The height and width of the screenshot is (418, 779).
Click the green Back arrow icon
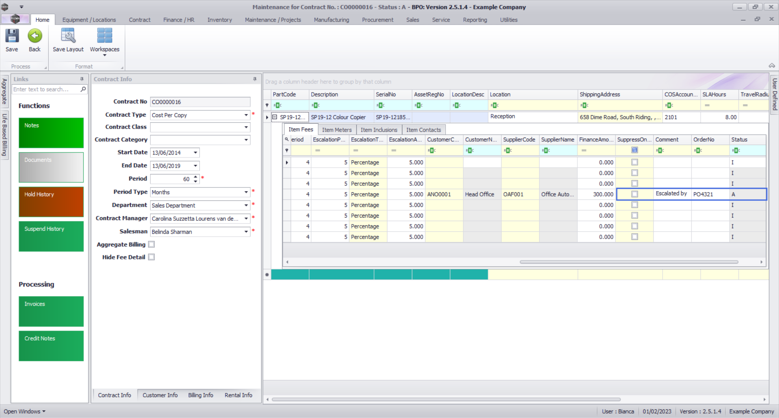point(35,36)
